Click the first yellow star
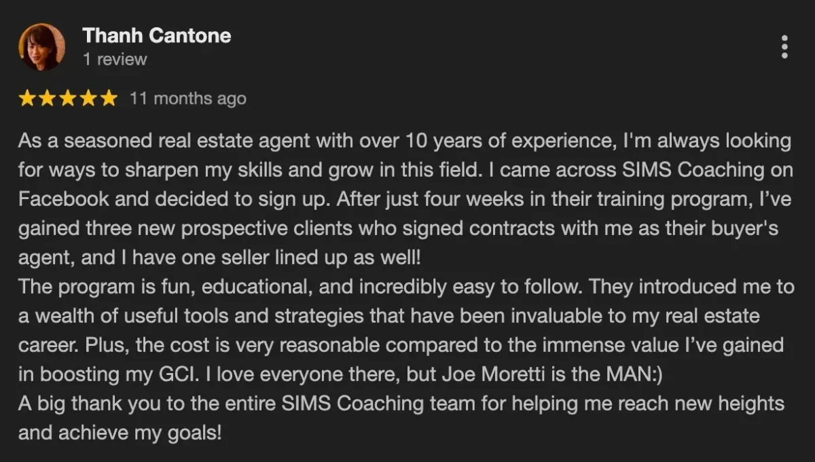This screenshot has height=462, width=815. (27, 99)
